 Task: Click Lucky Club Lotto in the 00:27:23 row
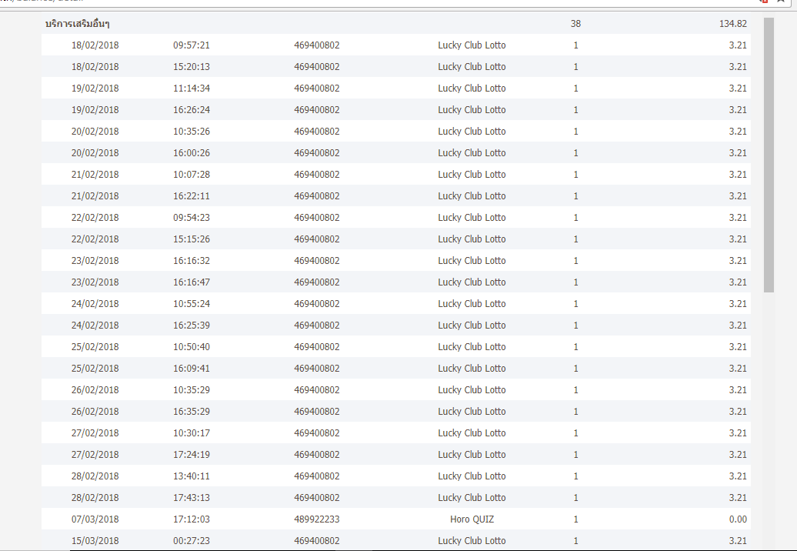tap(472, 541)
